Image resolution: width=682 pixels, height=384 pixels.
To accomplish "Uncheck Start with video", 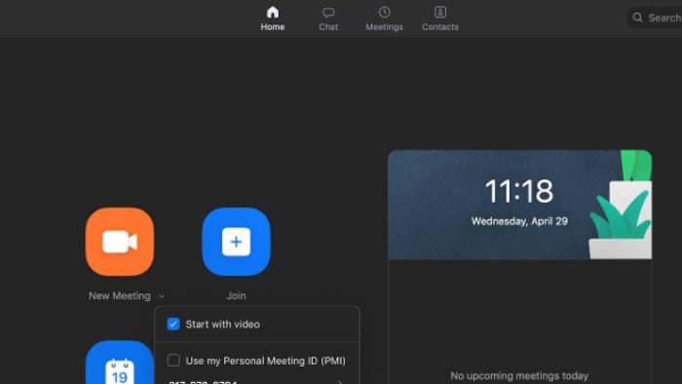I will (x=173, y=324).
